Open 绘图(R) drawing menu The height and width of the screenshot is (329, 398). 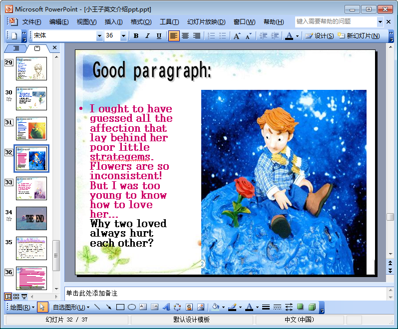(x=22, y=308)
